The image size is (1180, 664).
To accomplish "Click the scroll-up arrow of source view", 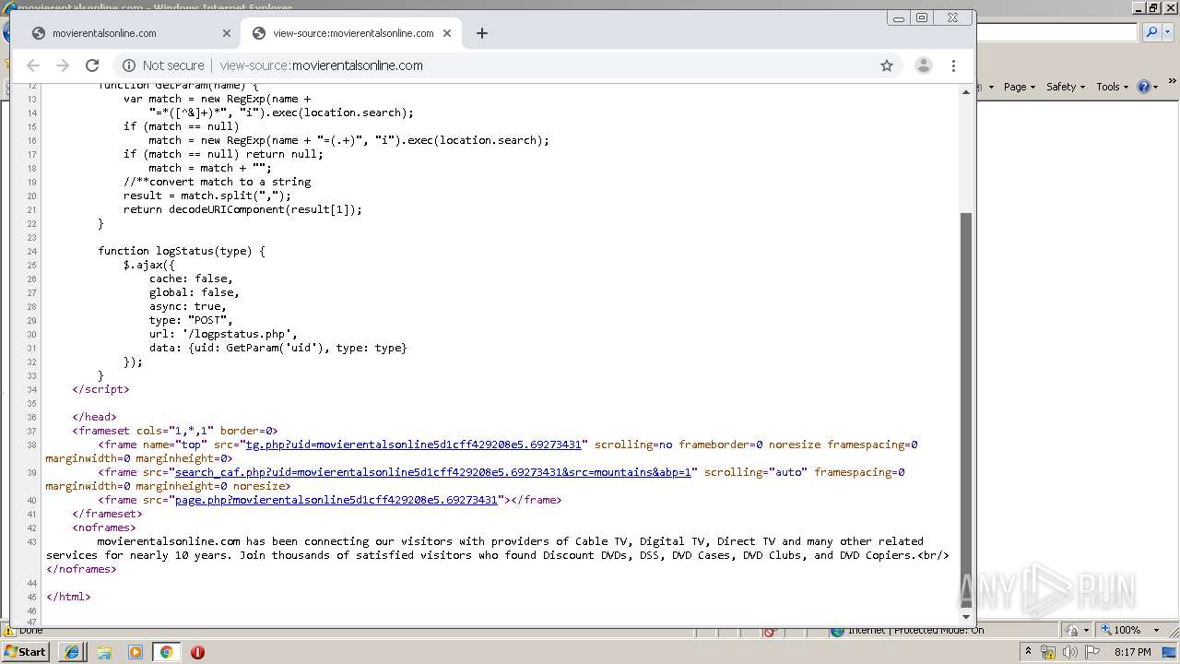I will point(966,91).
